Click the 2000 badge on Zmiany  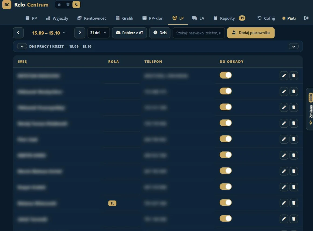coord(311,98)
